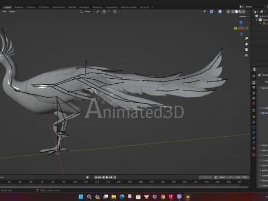The image size is (268, 201).
Task: Open the Texture properties tab
Action: point(253,155)
